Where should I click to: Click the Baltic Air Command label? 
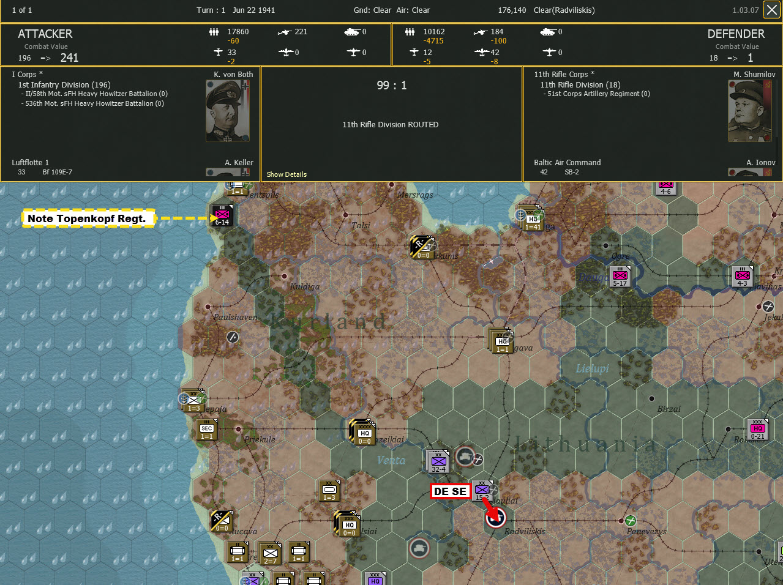(568, 163)
